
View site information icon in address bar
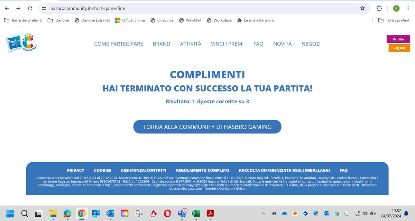point(44,8)
